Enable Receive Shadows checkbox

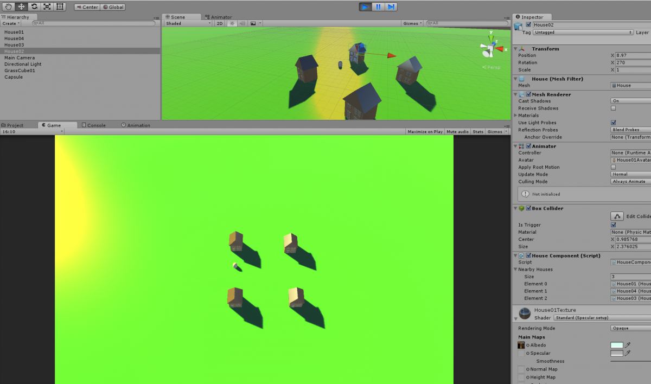[x=613, y=108]
